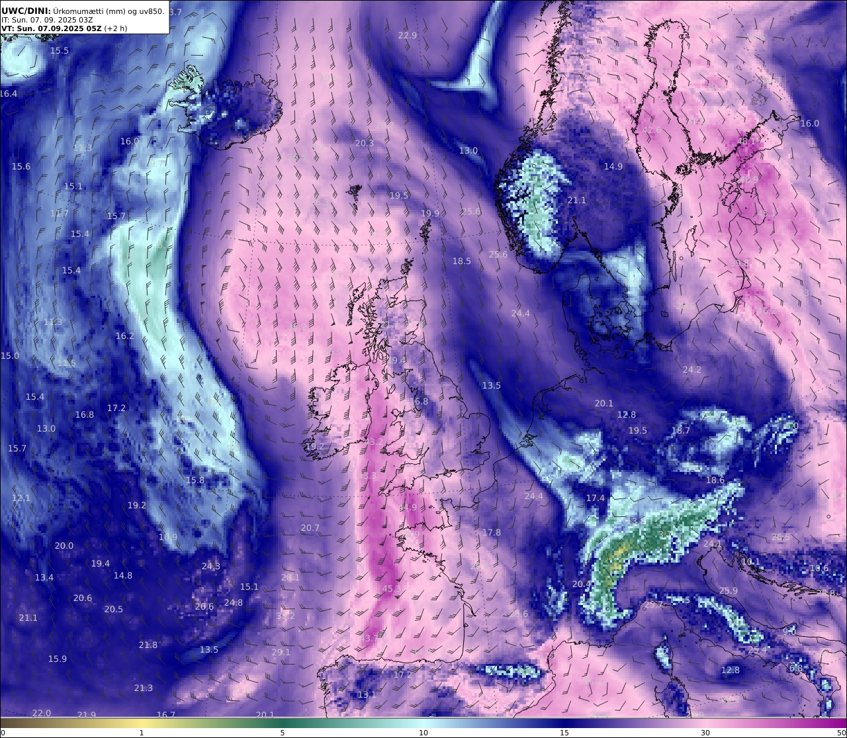Click the 16.7 value at bottom edge

click(x=166, y=715)
